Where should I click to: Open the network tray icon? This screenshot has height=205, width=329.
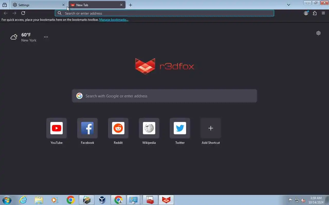click(x=297, y=200)
